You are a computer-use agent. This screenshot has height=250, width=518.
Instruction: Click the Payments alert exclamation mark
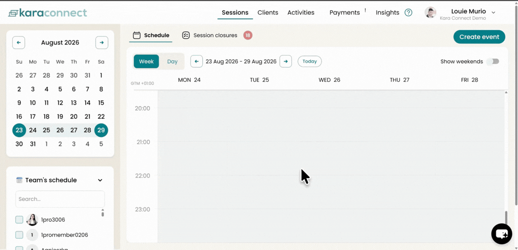[365, 10]
